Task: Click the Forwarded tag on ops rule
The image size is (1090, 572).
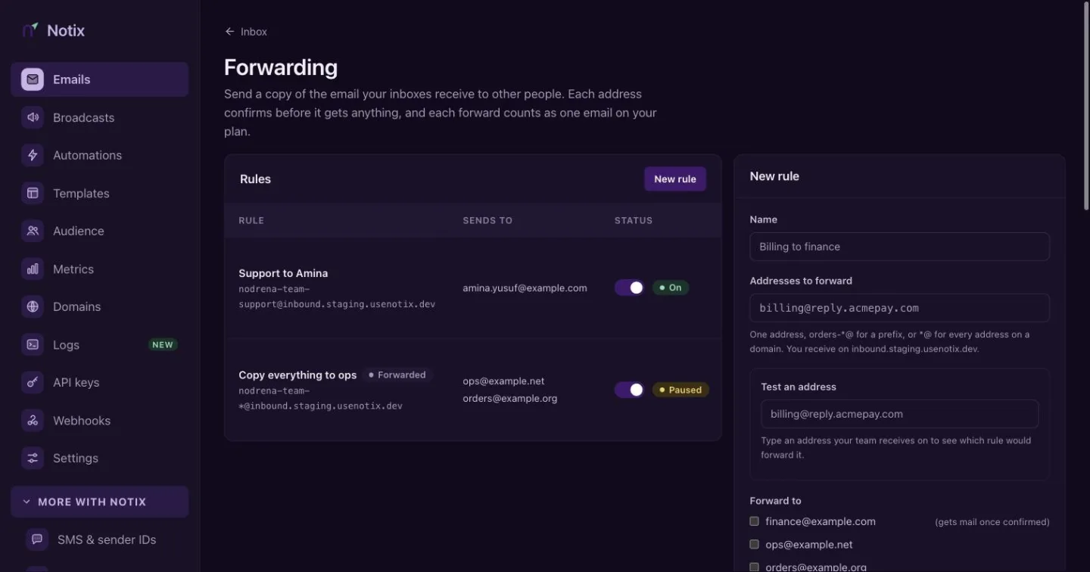Action: [x=397, y=375]
